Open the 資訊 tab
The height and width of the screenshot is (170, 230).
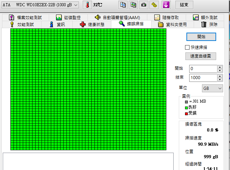57,24
